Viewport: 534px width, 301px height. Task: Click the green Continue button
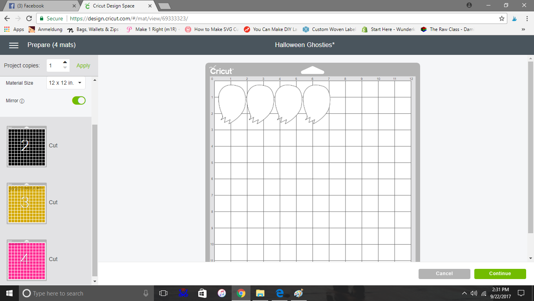pos(500,274)
